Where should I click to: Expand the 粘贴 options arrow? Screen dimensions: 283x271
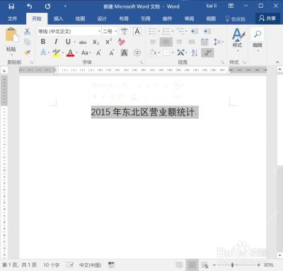(x=11, y=55)
